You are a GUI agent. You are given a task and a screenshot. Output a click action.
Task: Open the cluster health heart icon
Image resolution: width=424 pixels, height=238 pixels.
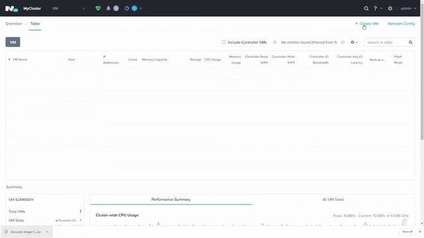coord(98,9)
